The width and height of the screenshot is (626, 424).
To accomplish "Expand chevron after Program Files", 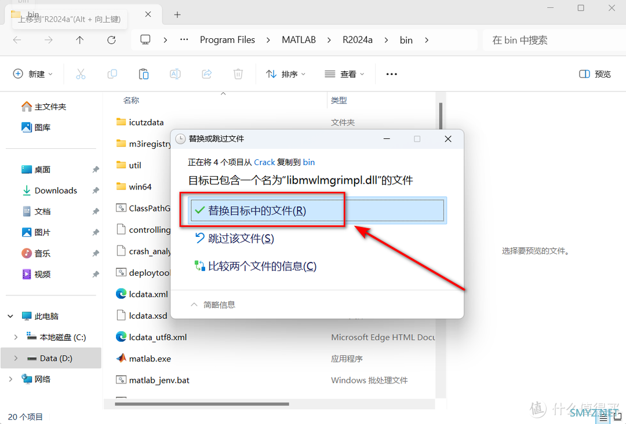I will tap(268, 40).
